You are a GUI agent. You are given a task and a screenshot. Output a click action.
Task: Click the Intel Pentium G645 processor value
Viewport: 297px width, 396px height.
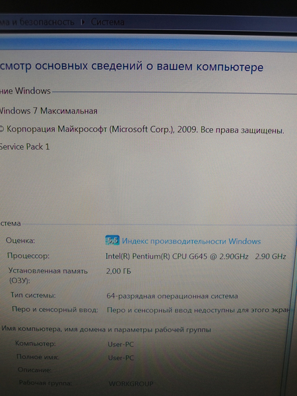coord(195,256)
